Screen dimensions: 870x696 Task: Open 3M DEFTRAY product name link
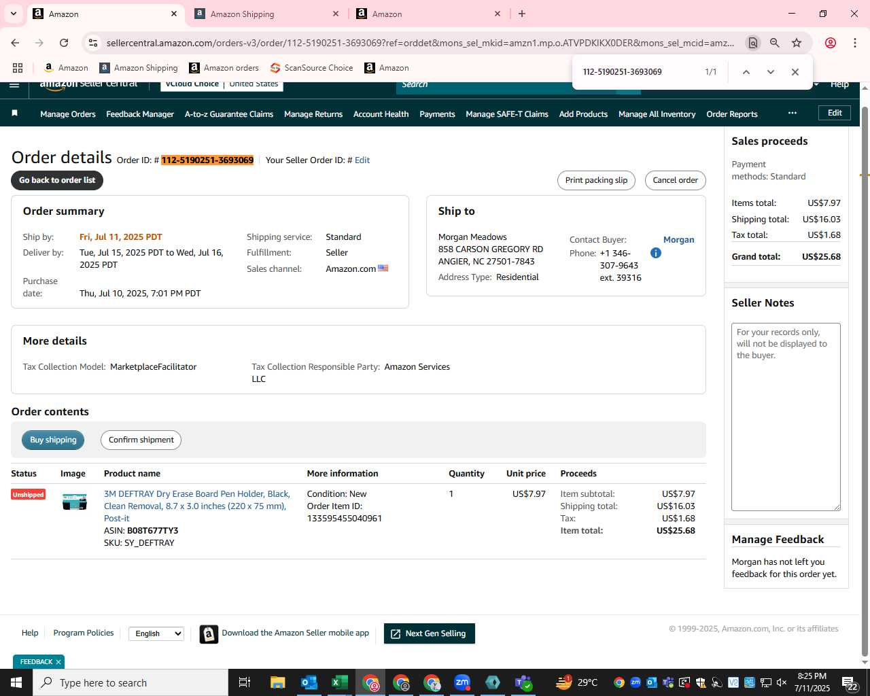point(197,506)
